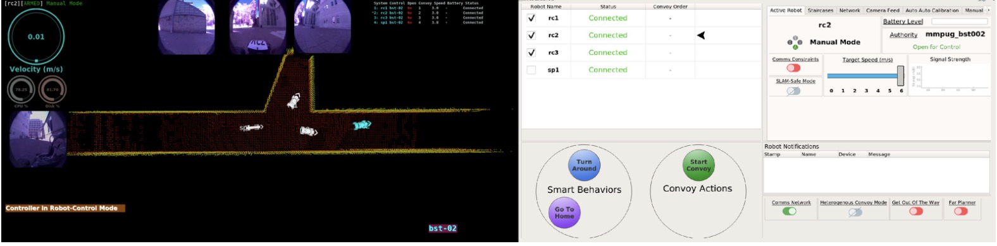The height and width of the screenshot is (246, 997).
Task: Check the sp1 robot checkbox
Action: pos(531,69)
